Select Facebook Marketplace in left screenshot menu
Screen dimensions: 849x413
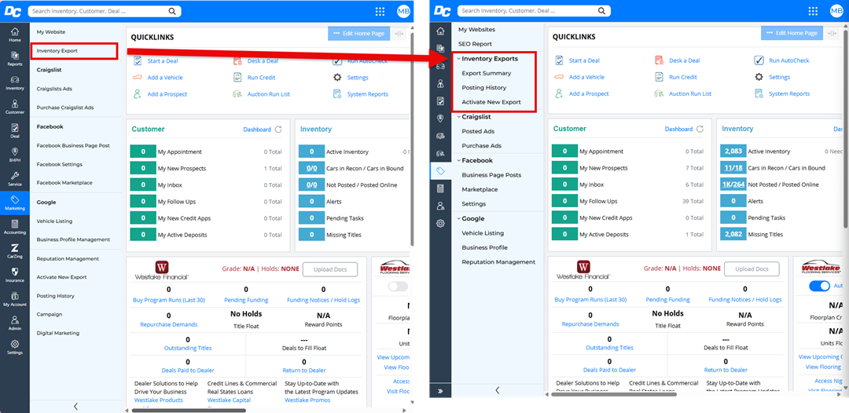point(64,183)
